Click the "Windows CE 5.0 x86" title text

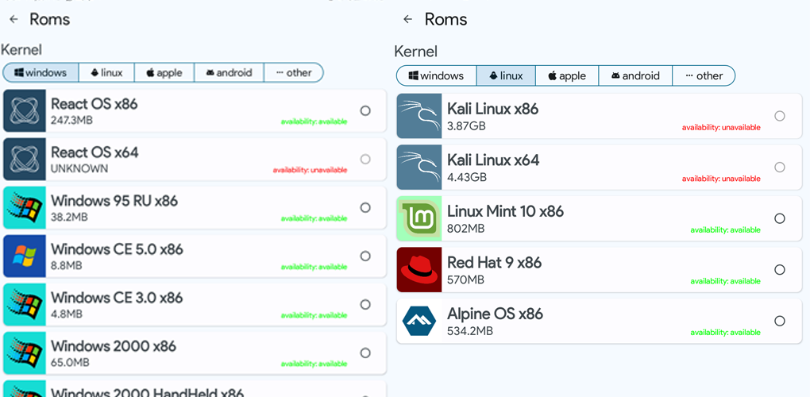117,249
